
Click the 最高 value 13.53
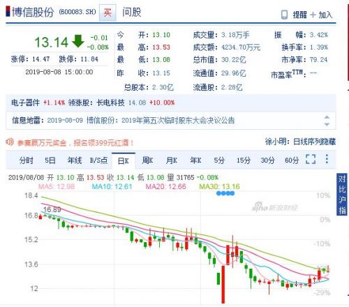161,47
